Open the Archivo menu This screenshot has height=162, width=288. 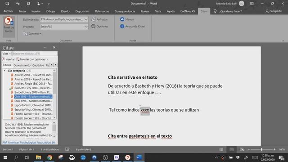[8, 11]
